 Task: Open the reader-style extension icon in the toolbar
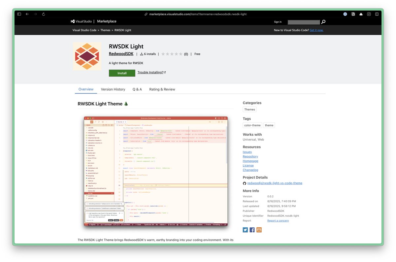(x=369, y=14)
